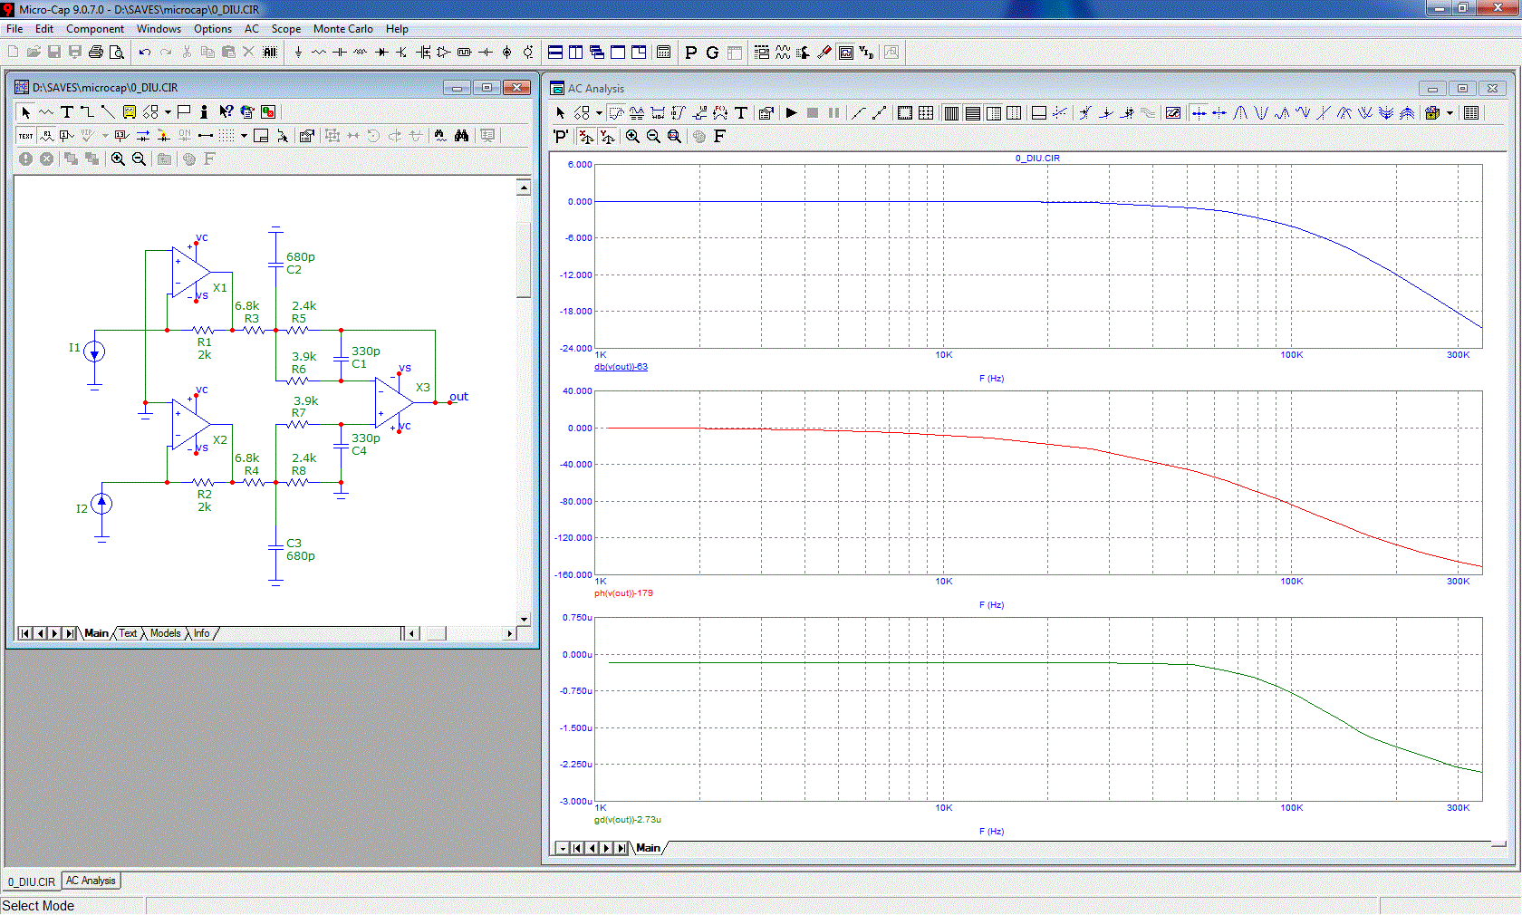1522x915 pixels.
Task: Click the Zoom Out magnifier in schematic window
Action: click(x=139, y=159)
